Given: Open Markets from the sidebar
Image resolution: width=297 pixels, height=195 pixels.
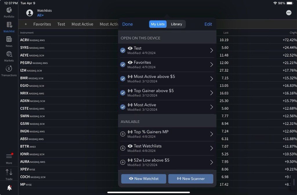Looking at the screenshot, I should 9,57.
